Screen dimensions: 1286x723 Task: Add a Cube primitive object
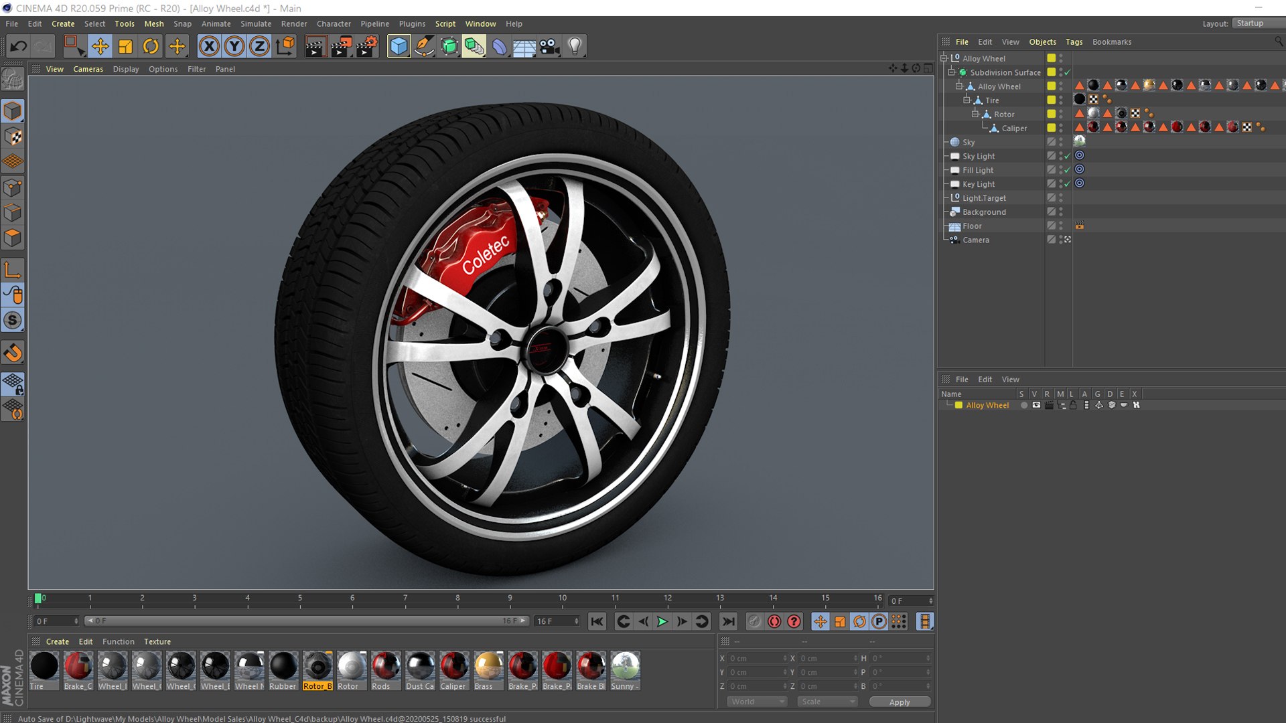click(399, 46)
